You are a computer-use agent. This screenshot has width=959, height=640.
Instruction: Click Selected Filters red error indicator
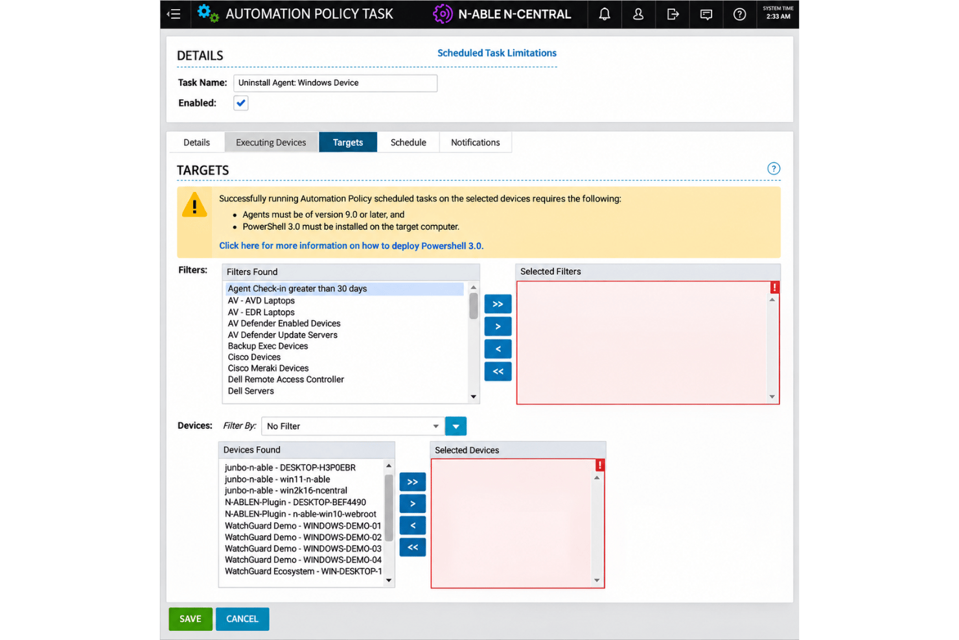coord(774,287)
